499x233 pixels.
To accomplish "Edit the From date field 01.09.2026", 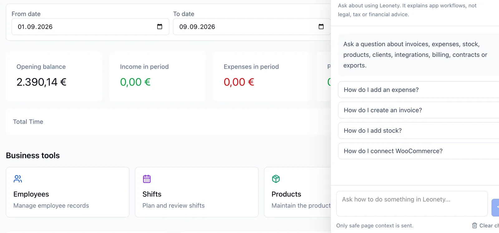I will (x=90, y=27).
